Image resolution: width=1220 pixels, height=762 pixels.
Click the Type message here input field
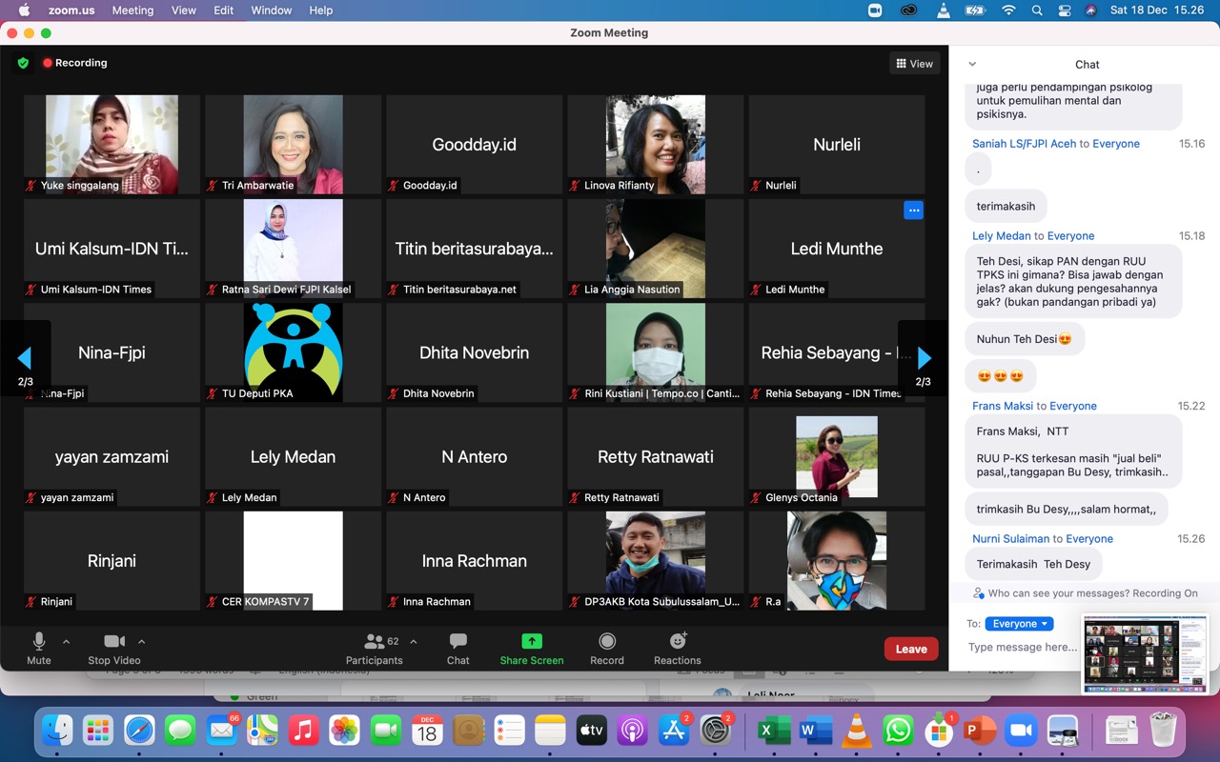1022,648
